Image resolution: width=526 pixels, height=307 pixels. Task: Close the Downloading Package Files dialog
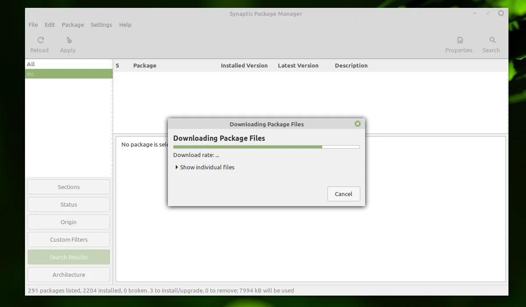point(358,124)
